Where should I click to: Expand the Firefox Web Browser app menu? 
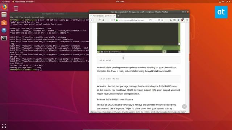point(23,1)
